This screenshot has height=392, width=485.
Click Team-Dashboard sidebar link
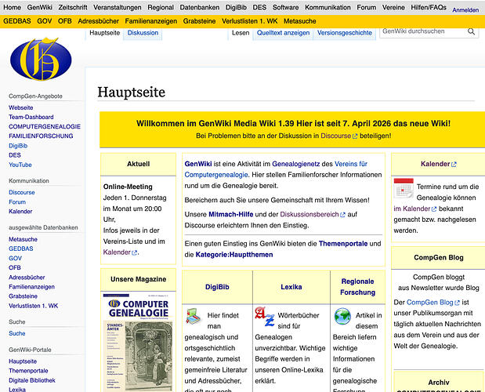[31, 117]
